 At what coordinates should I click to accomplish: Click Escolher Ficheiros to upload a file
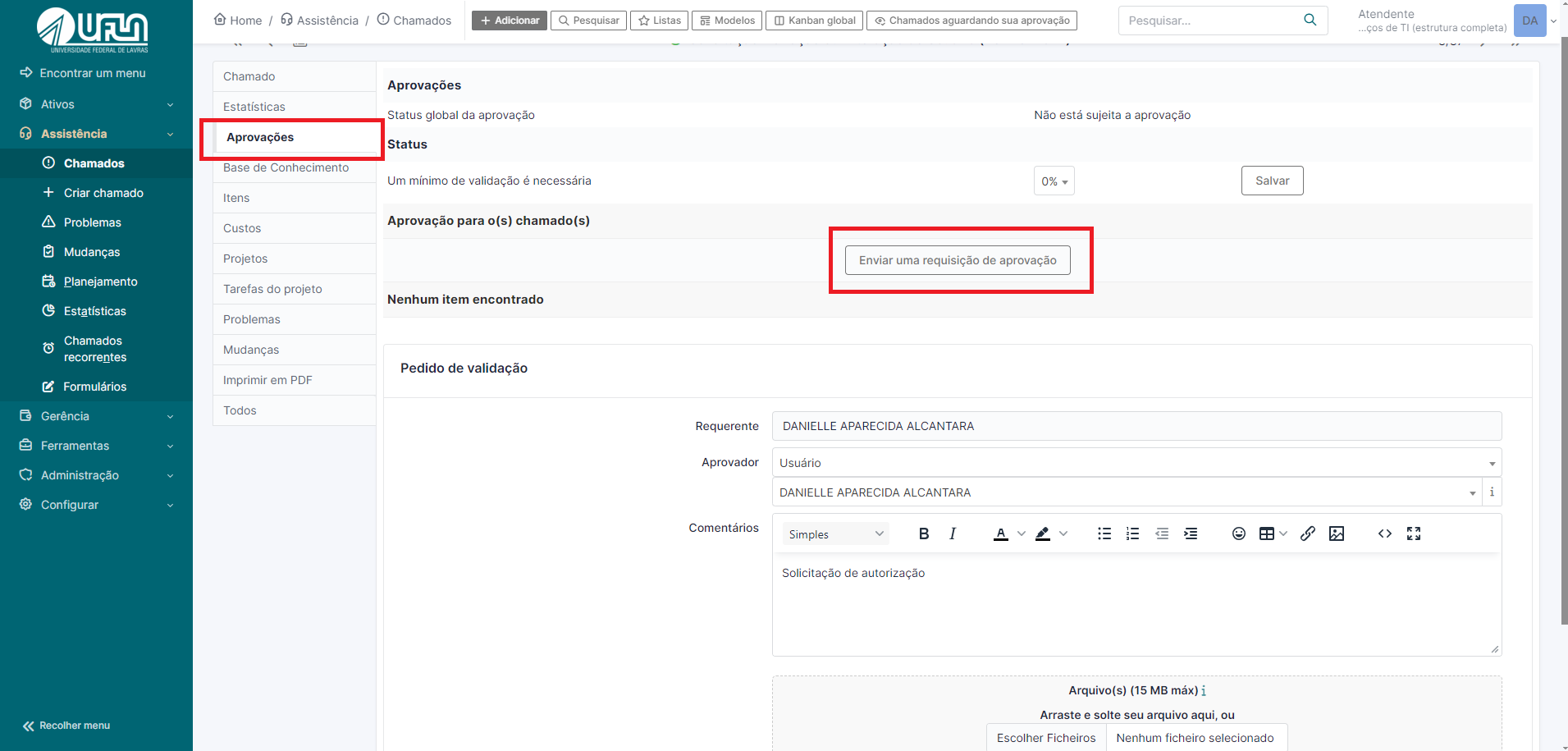(1046, 738)
